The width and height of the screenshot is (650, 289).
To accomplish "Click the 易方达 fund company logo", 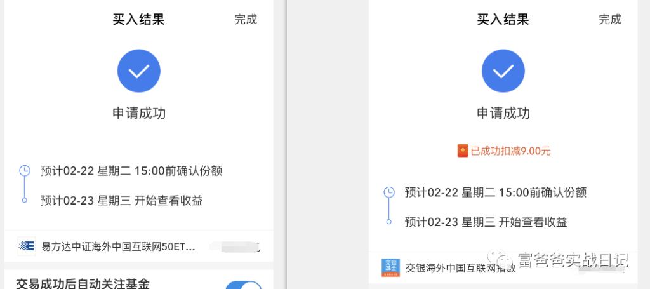I will pos(27,246).
